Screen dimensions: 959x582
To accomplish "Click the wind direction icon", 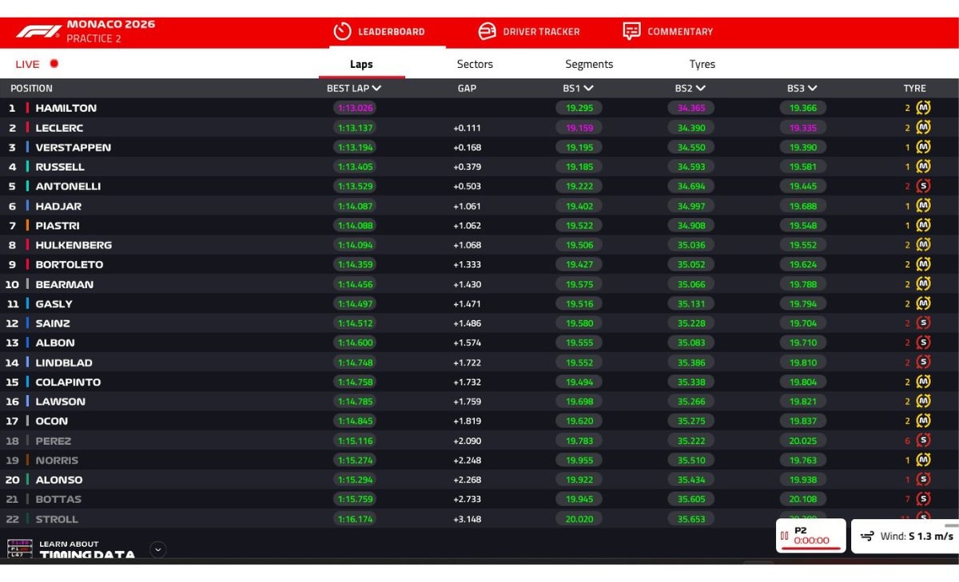I will coord(867,536).
